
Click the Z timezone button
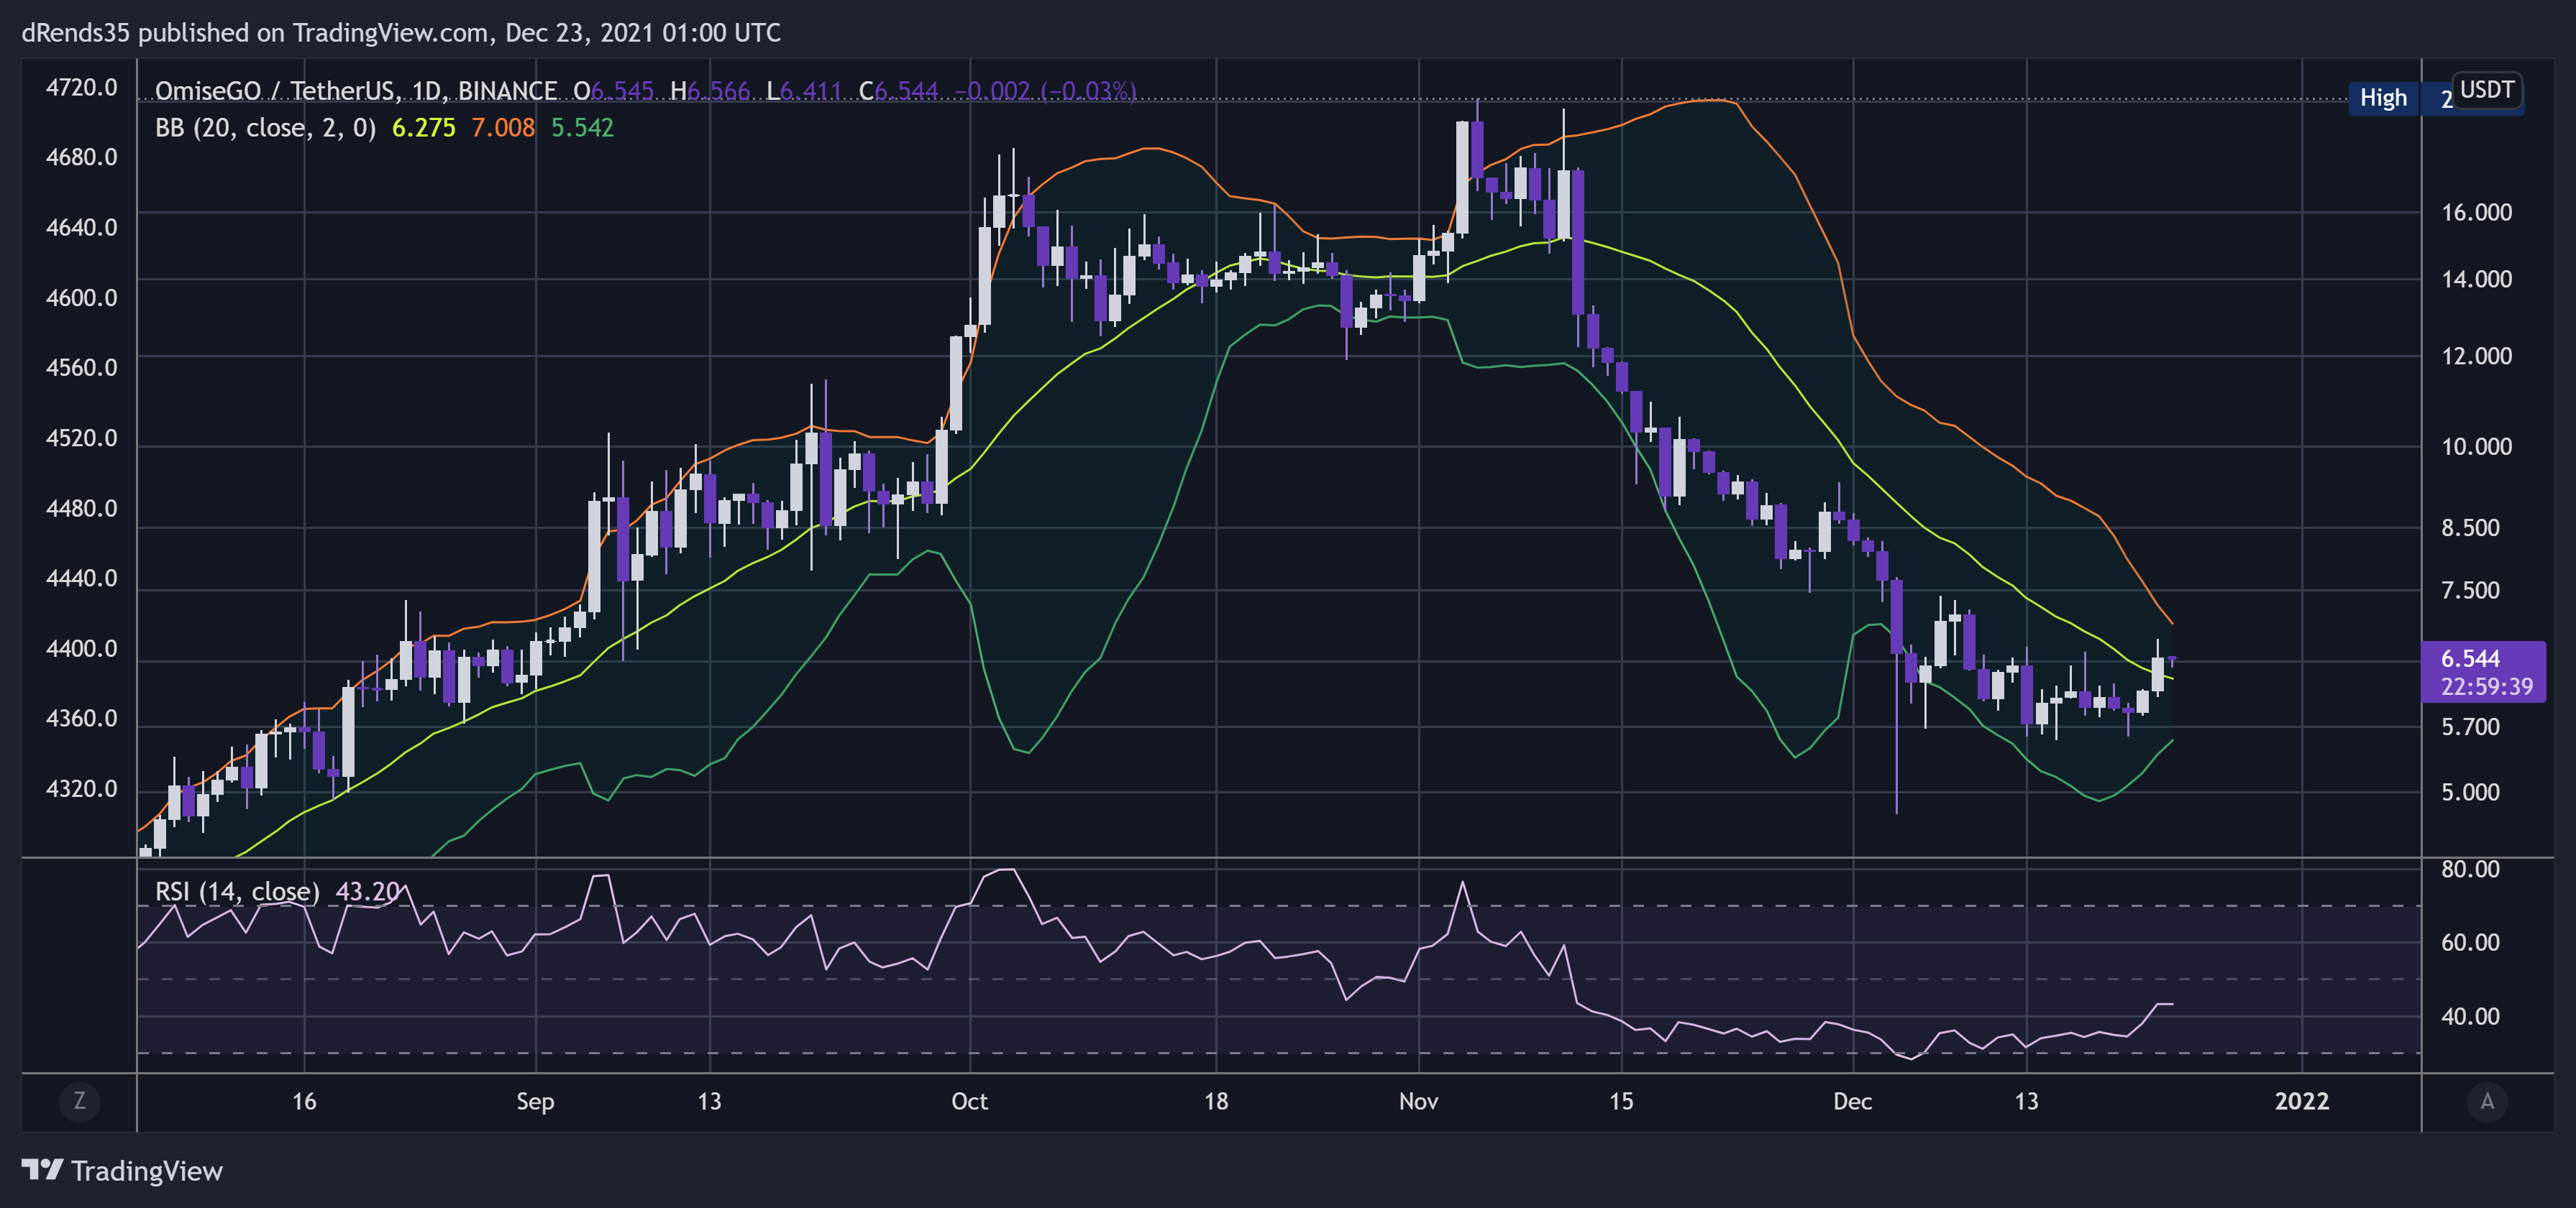[x=79, y=1101]
